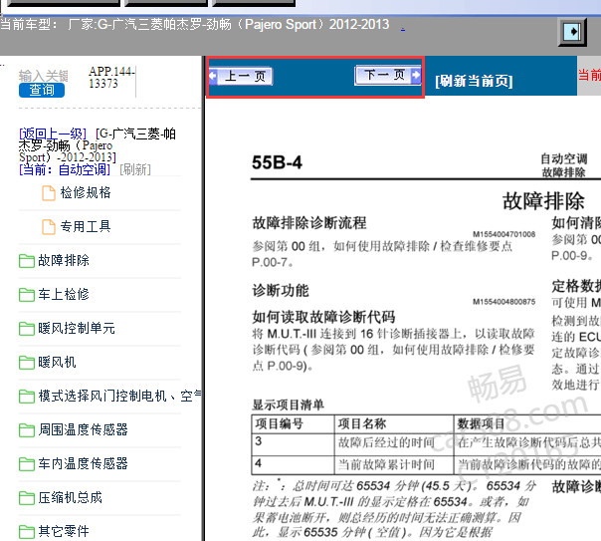Click the table header 项目编号

click(280, 423)
